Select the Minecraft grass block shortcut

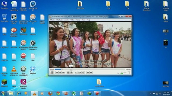4,83
